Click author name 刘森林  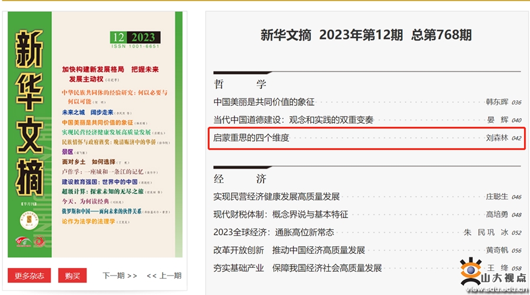click(x=496, y=138)
